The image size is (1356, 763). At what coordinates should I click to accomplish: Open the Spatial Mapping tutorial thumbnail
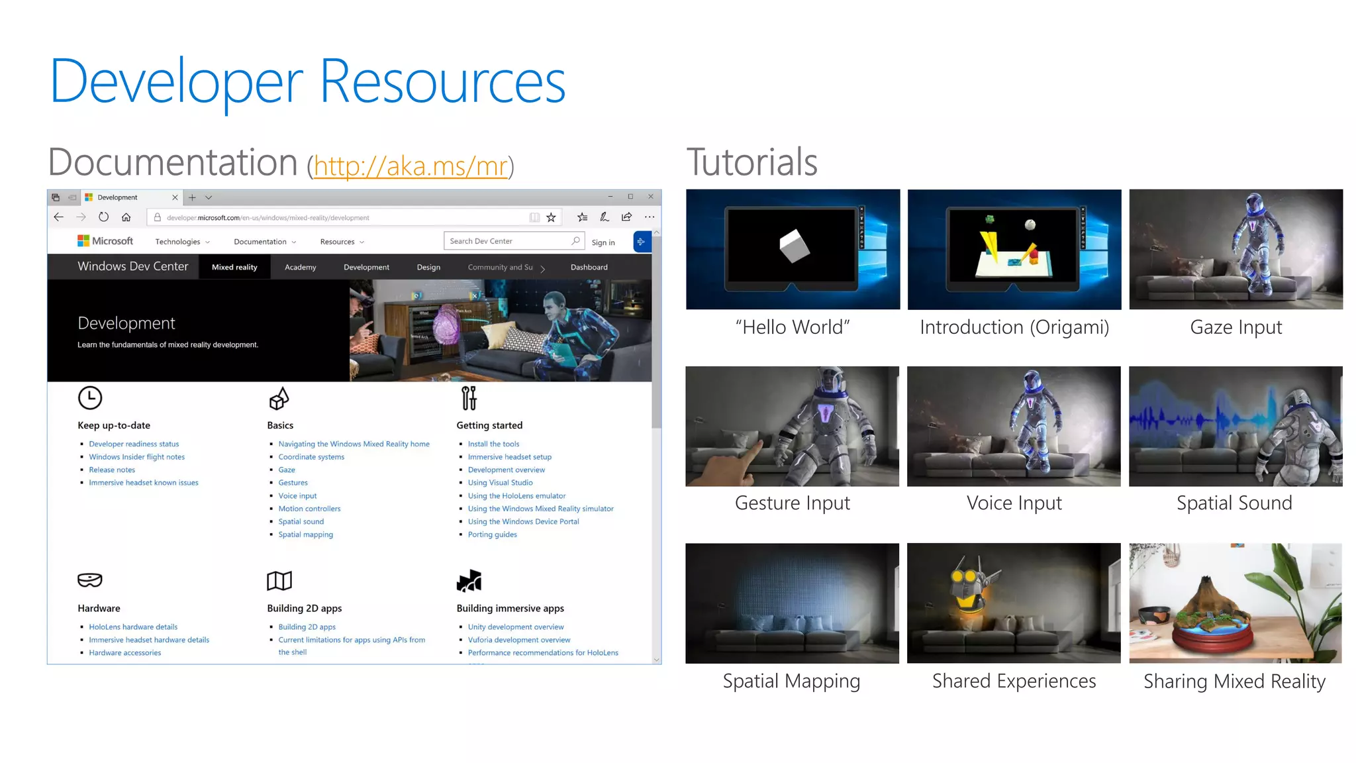793,603
